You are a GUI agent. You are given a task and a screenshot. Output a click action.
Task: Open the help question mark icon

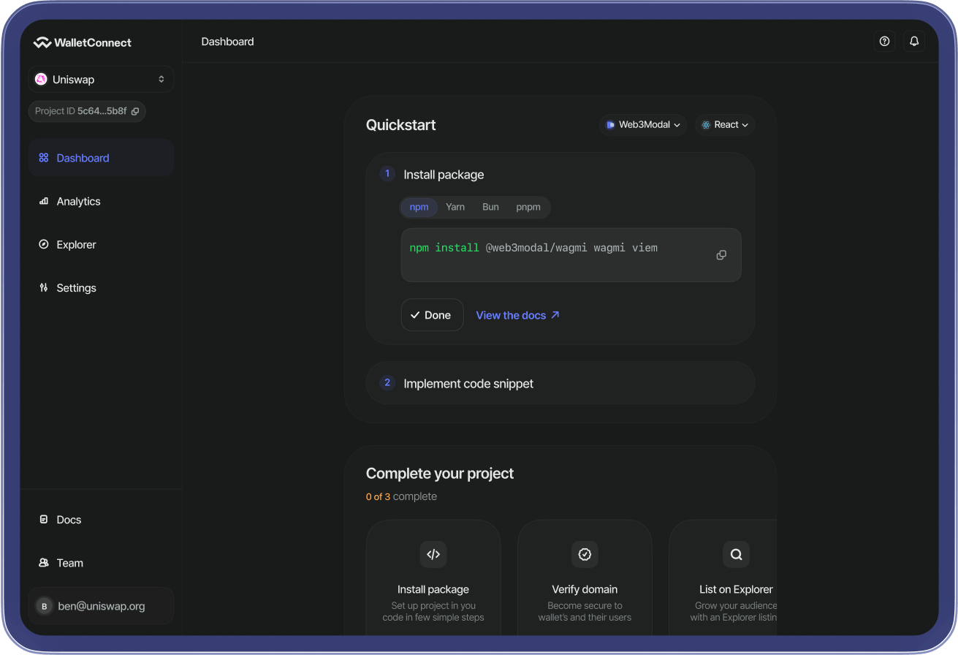click(884, 41)
